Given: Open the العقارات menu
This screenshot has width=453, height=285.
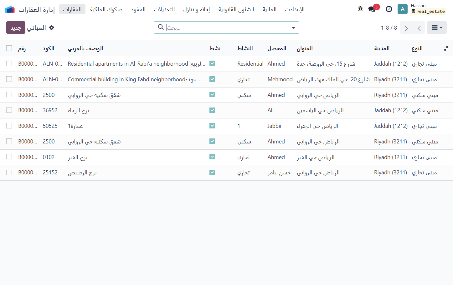Looking at the screenshot, I should (72, 9).
